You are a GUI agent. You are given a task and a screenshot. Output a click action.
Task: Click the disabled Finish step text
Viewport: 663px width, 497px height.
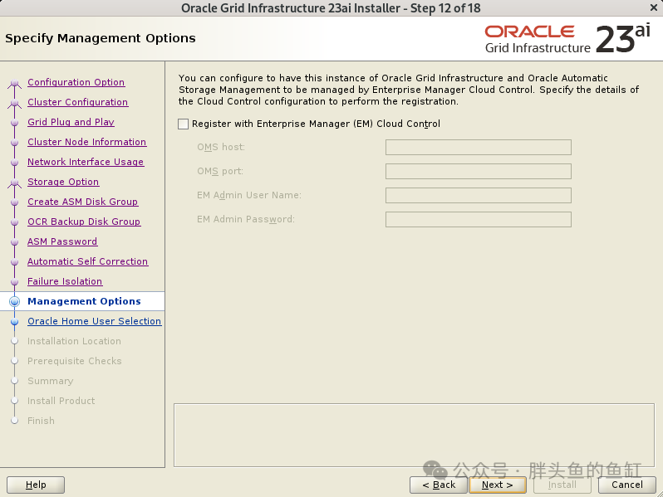point(41,421)
